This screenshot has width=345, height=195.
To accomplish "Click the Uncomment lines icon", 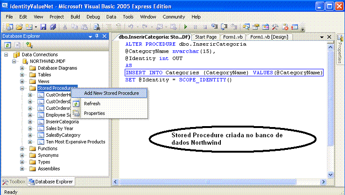I will coord(119,27).
